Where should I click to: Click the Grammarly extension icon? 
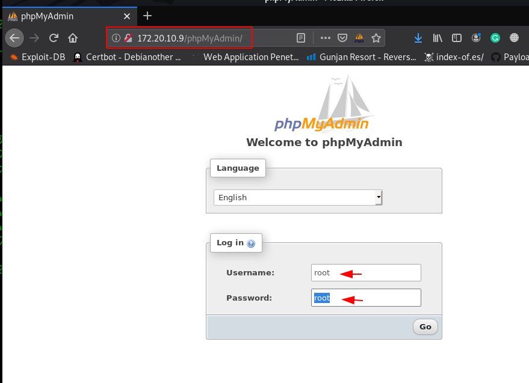(x=495, y=38)
